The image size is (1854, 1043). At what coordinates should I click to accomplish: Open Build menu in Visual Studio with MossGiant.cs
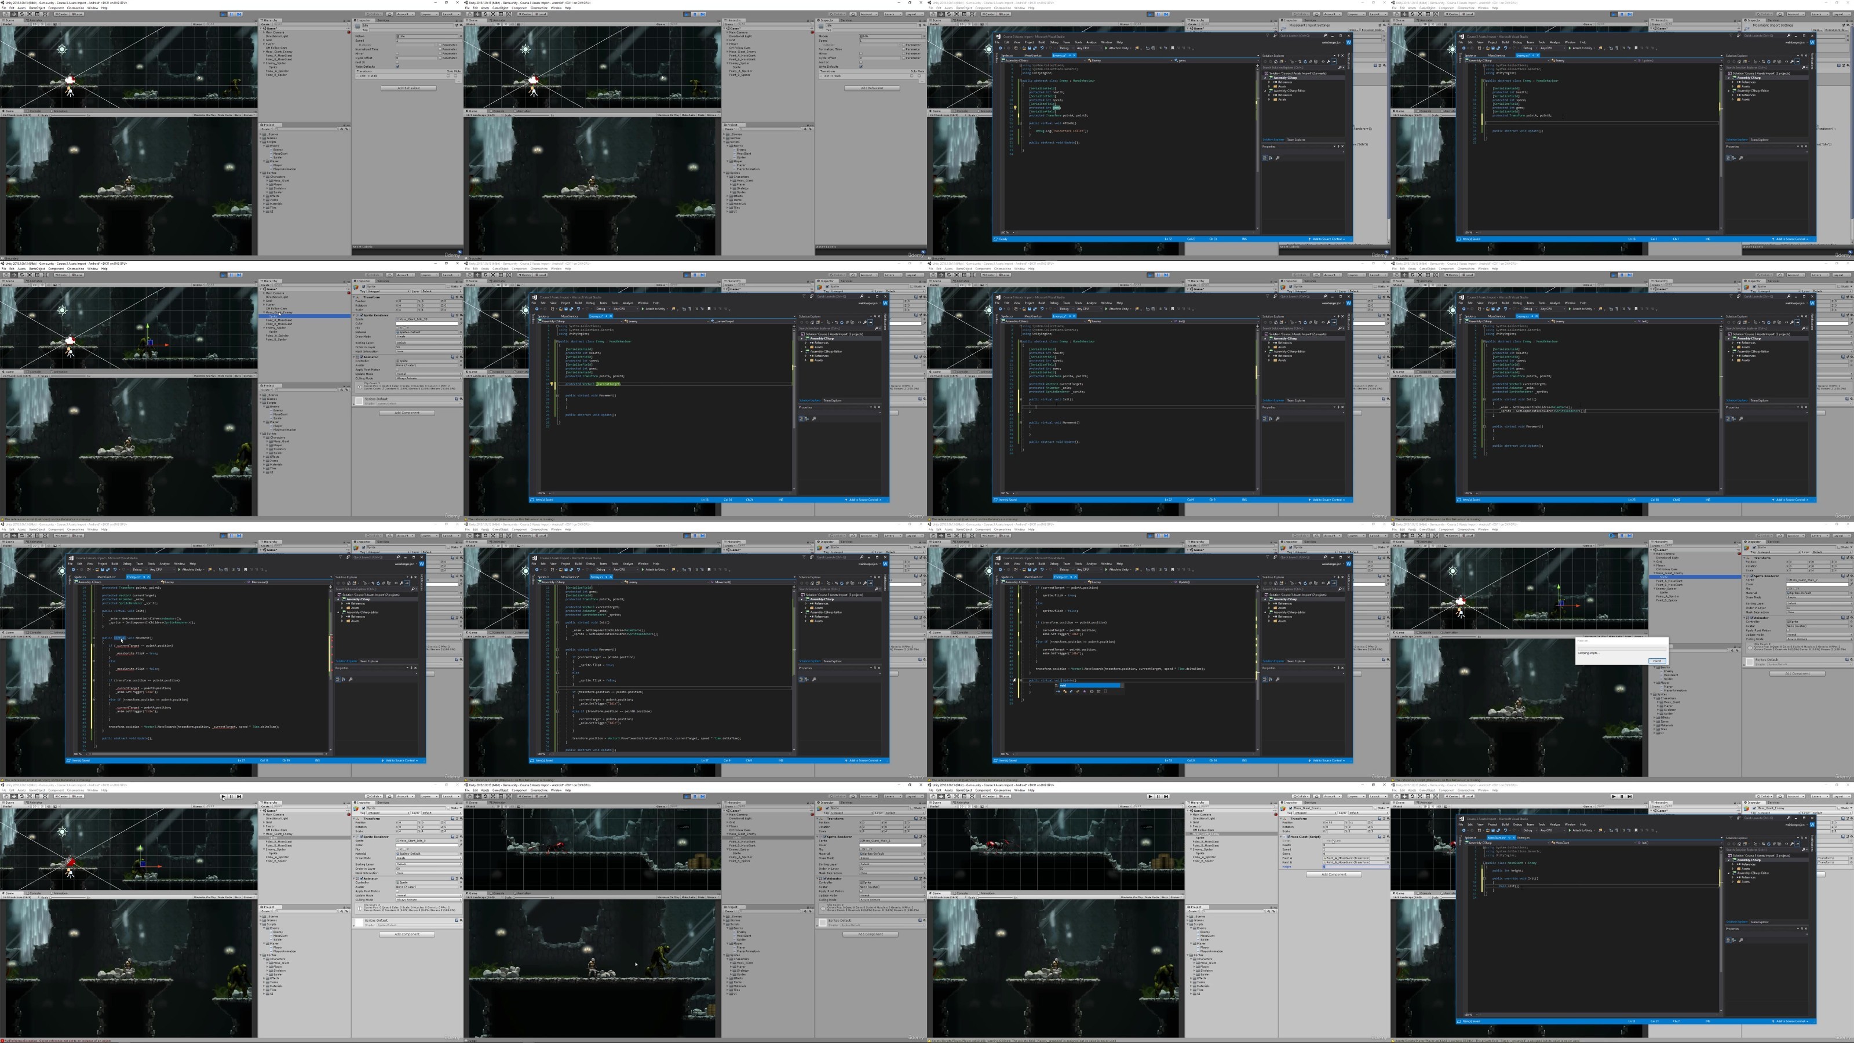coord(1506,825)
